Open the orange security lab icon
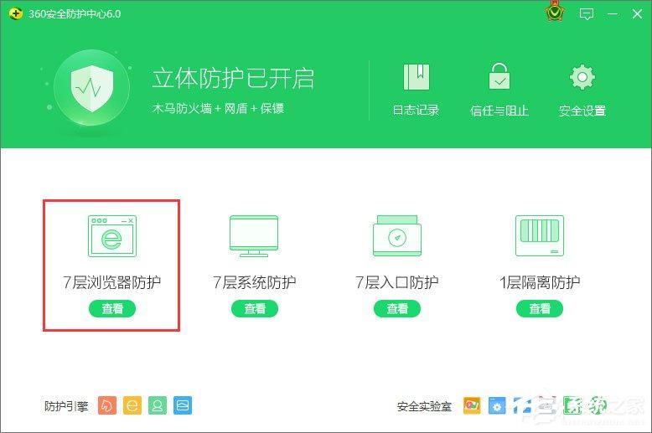 (472, 405)
